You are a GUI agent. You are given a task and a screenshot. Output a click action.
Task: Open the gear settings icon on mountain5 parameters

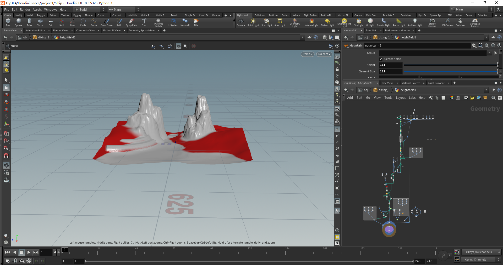click(474, 45)
